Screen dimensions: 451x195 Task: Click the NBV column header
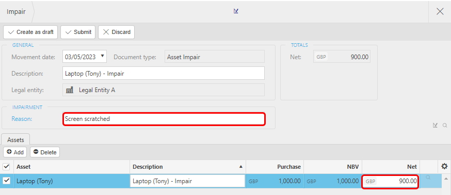pos(333,167)
